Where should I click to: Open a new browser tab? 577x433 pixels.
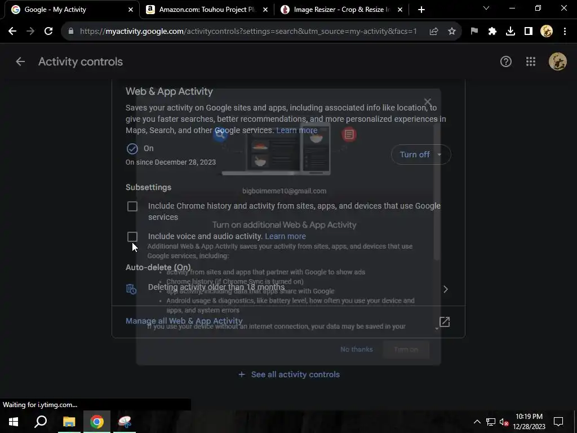click(x=421, y=10)
